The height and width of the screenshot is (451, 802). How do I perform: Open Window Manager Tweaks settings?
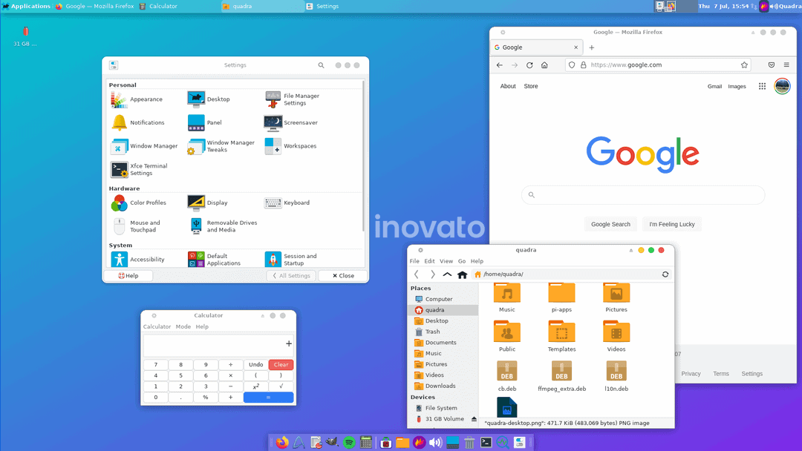tap(197, 145)
